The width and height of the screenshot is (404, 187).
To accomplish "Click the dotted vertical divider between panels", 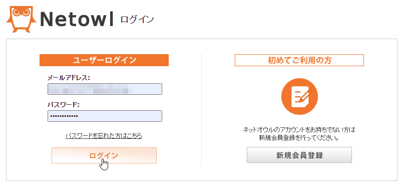I will click(201, 110).
